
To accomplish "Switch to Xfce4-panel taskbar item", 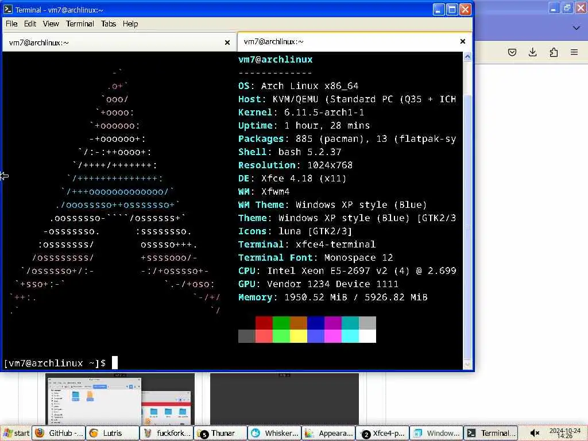I will [382, 433].
